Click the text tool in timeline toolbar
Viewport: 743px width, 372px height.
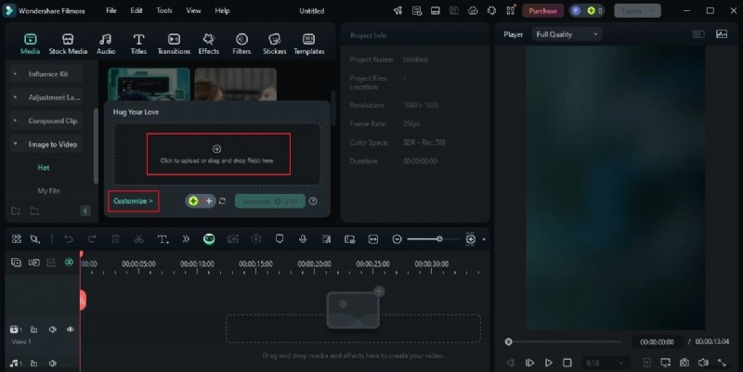tap(163, 239)
